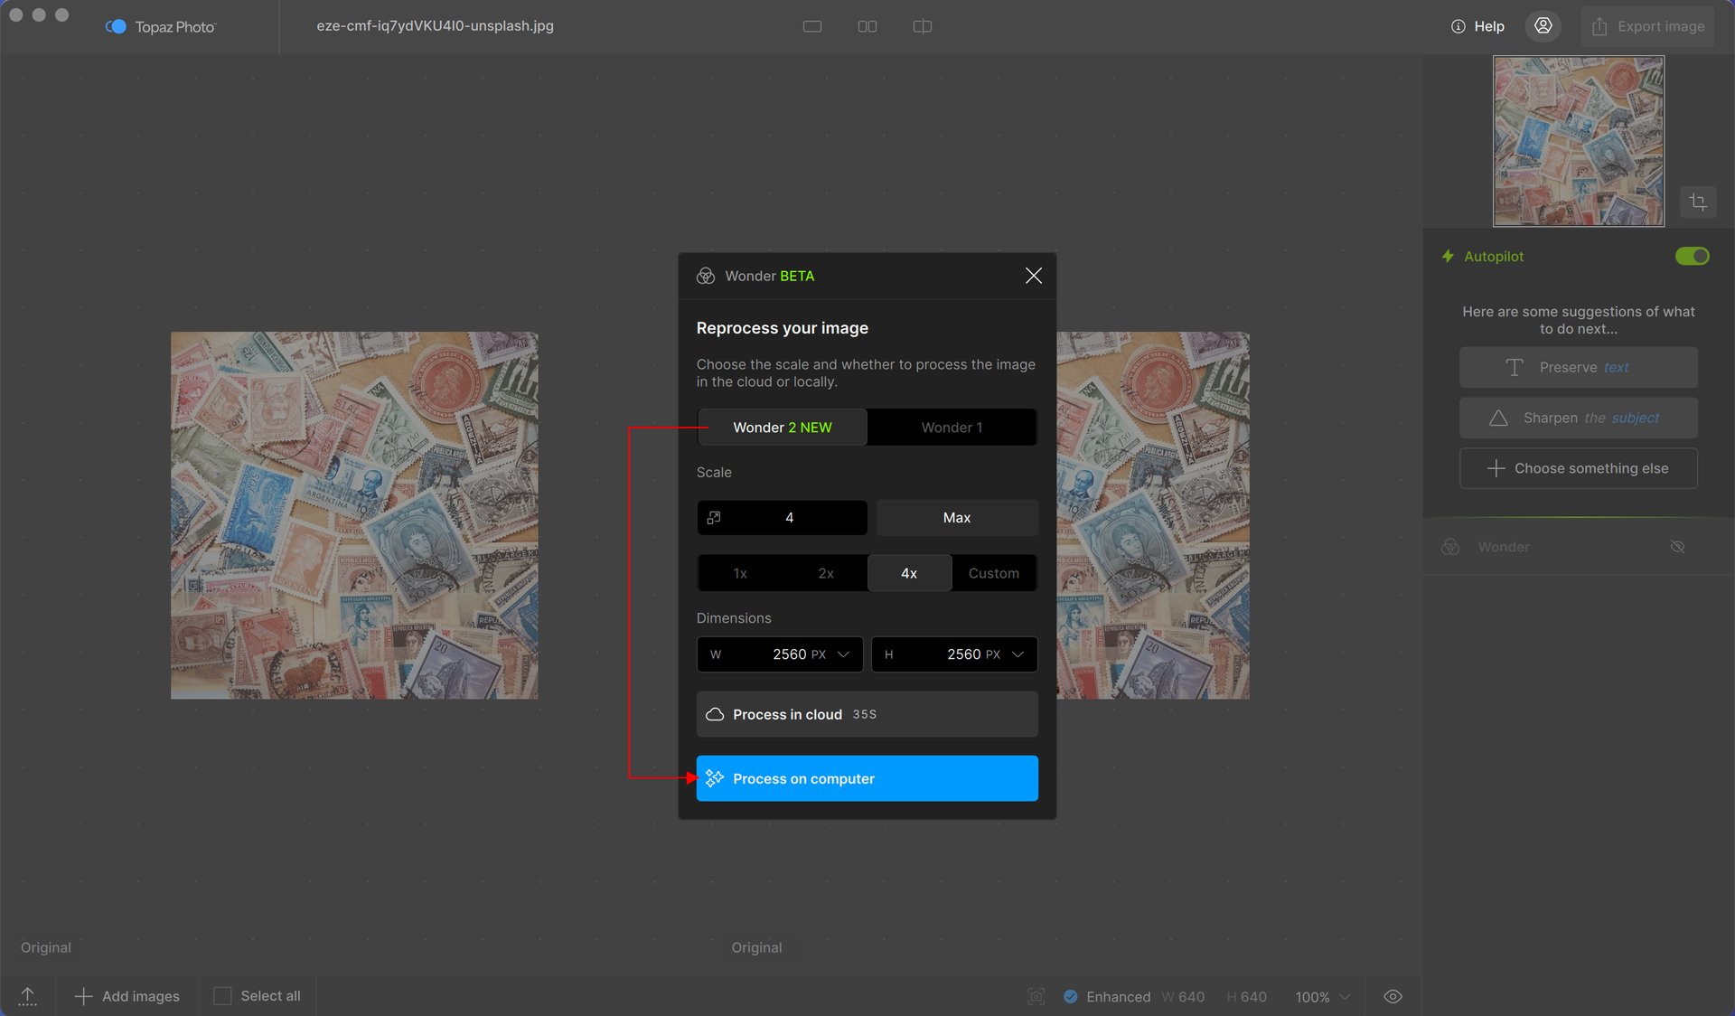Viewport: 1735px width, 1016px height.
Task: Toggle Wonder layer visibility
Action: coord(1677,547)
